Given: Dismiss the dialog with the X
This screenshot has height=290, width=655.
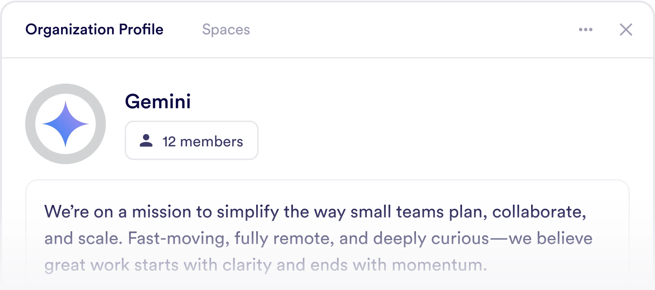Looking at the screenshot, I should tap(626, 29).
